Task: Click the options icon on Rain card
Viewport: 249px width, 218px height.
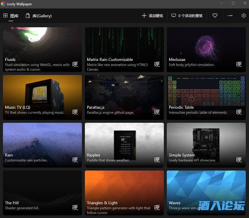Action: click(75, 160)
